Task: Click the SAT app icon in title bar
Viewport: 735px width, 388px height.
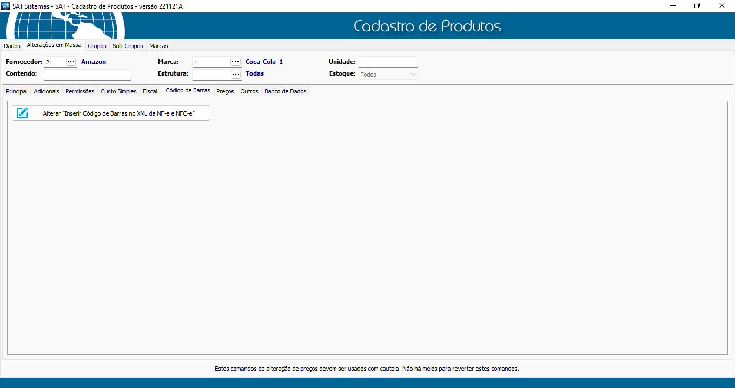Action: coord(5,5)
